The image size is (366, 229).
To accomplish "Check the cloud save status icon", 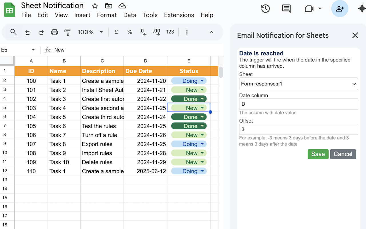I will coord(122,6).
